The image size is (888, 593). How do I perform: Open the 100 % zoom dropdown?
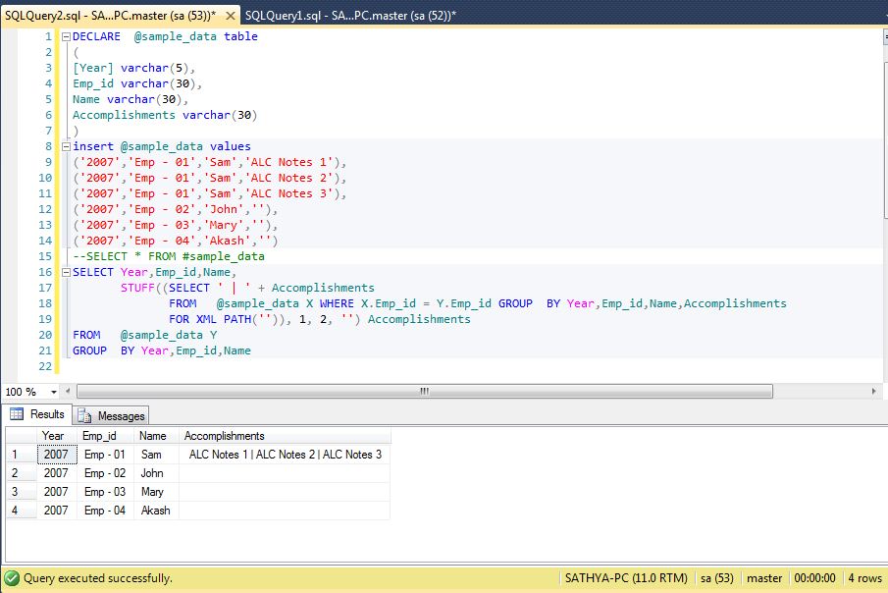[54, 392]
